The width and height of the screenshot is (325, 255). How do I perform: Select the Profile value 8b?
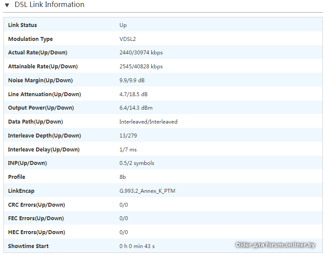click(123, 177)
